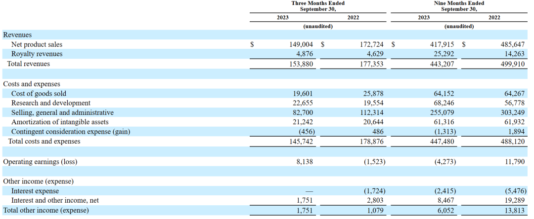Select the research and development value 56,778

point(515,103)
